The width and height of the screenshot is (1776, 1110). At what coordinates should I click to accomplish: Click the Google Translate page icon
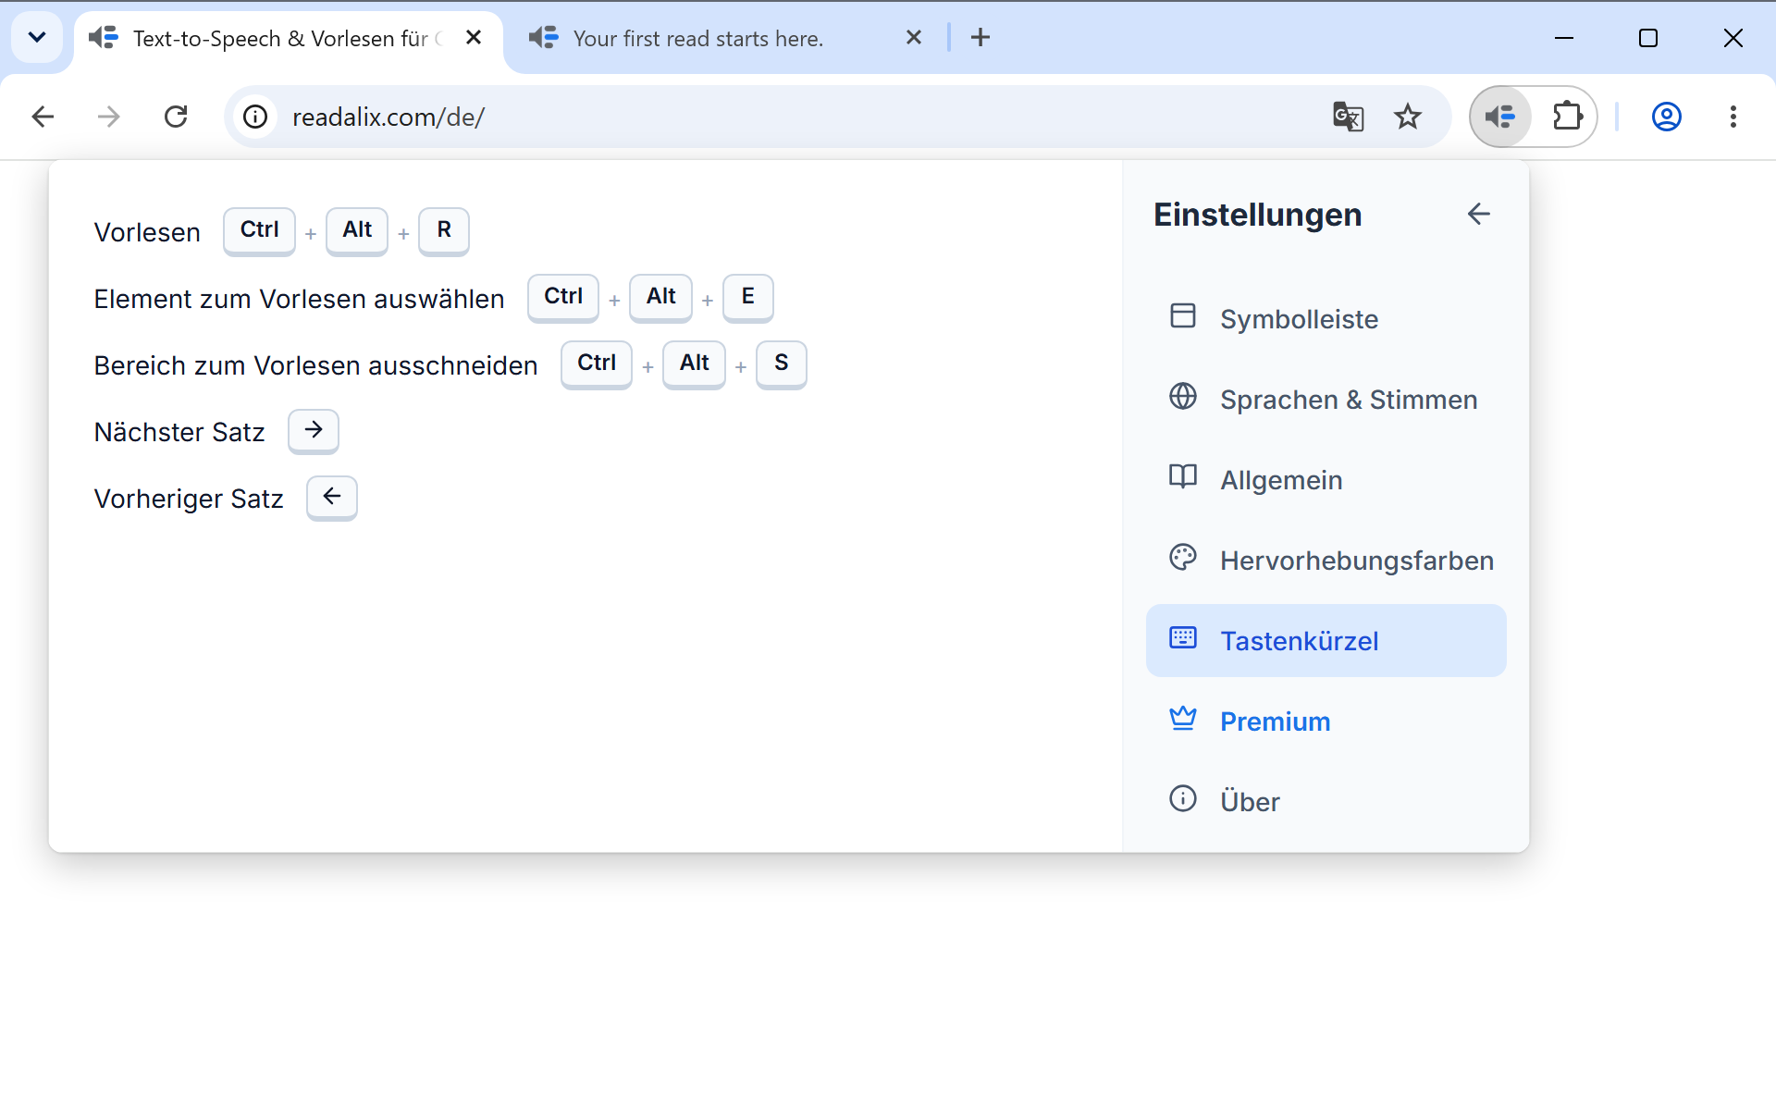coord(1348,117)
